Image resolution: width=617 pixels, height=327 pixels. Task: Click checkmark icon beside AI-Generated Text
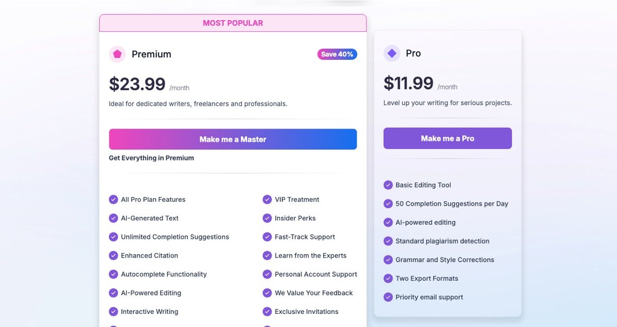[113, 218]
